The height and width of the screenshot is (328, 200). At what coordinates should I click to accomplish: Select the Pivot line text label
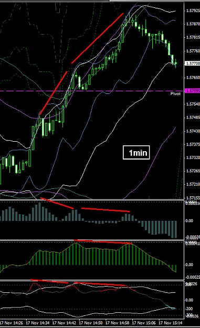pyautogui.click(x=175, y=94)
